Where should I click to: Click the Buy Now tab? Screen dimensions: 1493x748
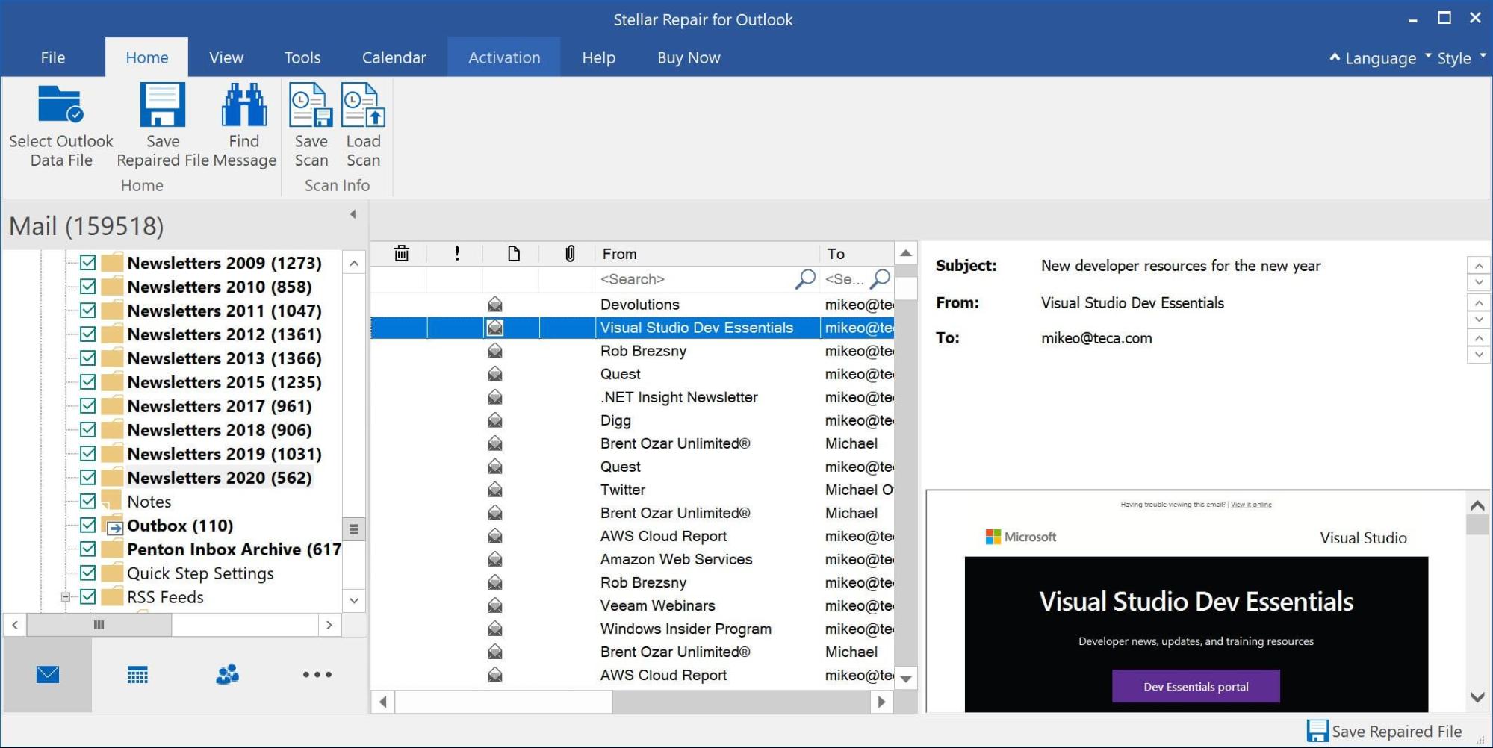coord(689,57)
